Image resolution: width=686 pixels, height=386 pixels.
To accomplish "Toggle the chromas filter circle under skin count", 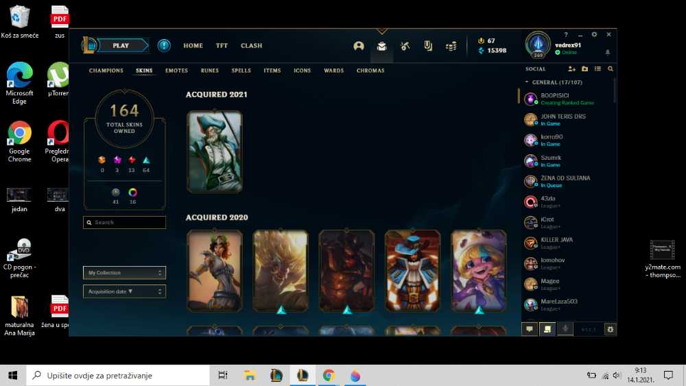I will tap(132, 193).
